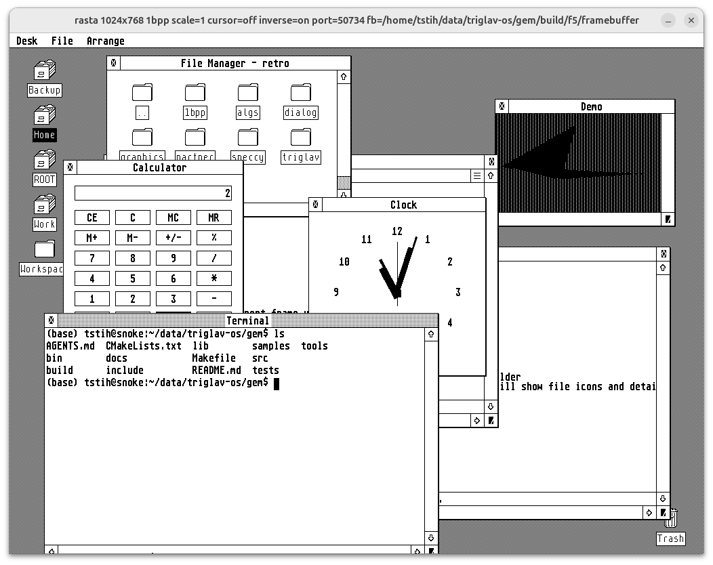Open the Work drive desktop icon

44,212
